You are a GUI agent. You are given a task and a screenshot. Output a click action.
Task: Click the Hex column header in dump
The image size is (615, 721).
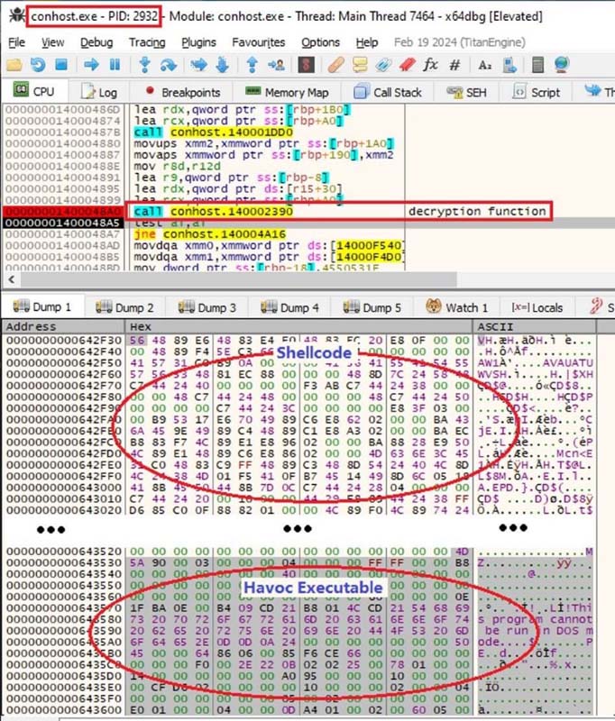pos(299,326)
